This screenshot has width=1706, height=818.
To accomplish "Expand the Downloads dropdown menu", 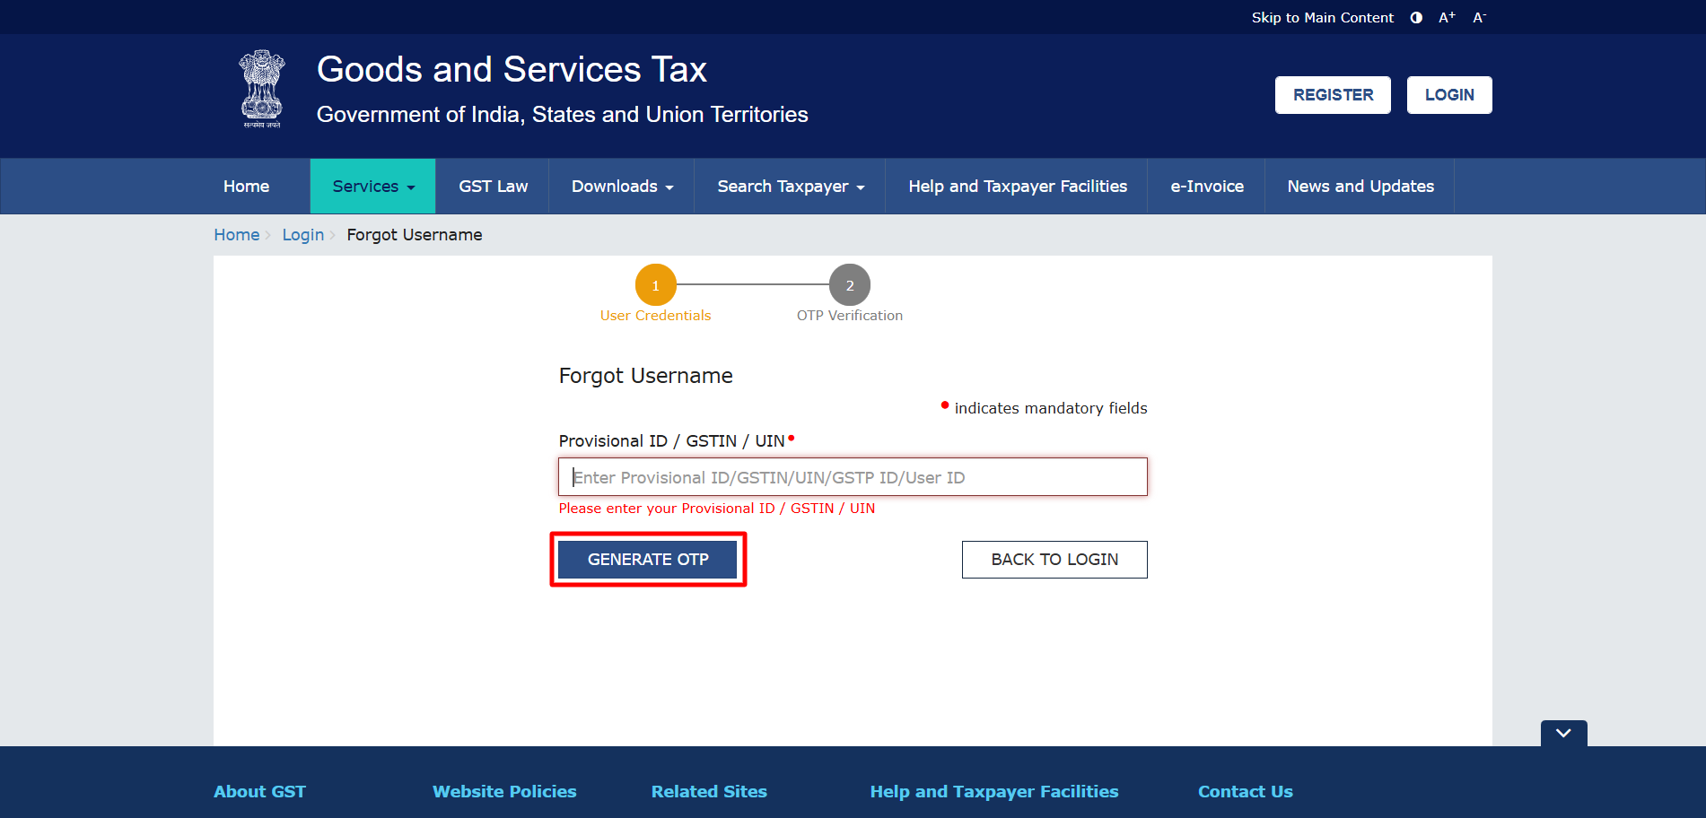I will pos(622,187).
